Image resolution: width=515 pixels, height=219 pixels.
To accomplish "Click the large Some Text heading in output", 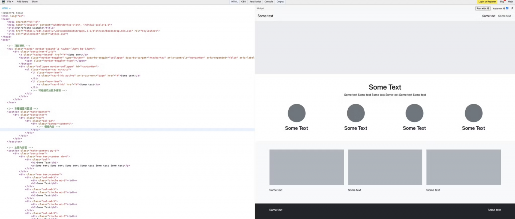I will click(385, 87).
